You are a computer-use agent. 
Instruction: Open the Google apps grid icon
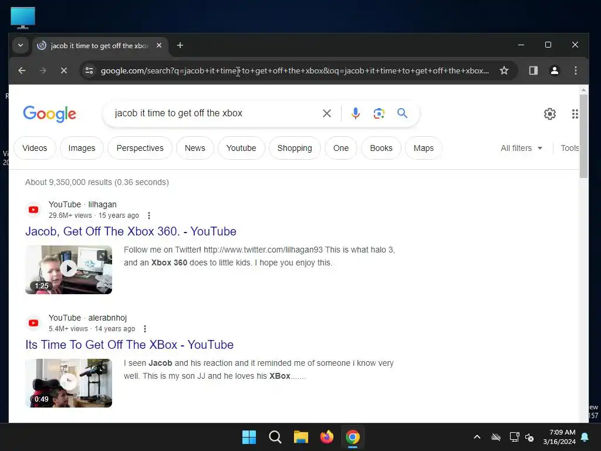pyautogui.click(x=575, y=114)
